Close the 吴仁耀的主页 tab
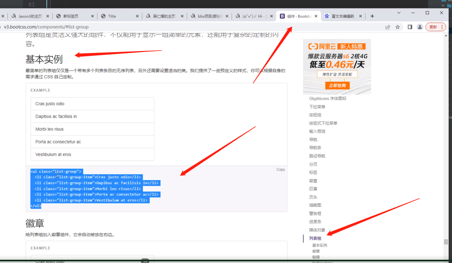 182,16
